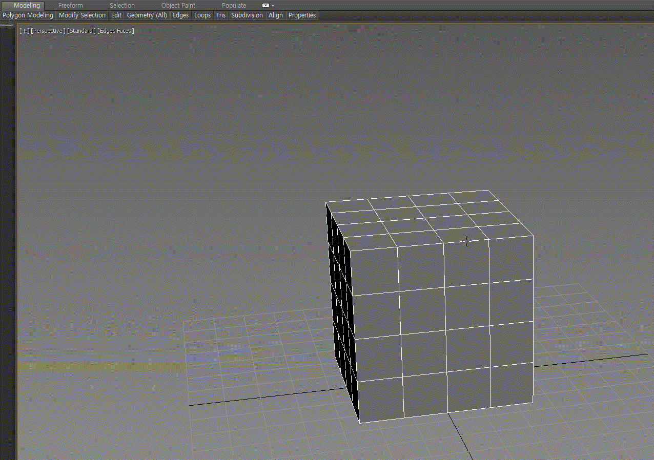Select the Selection ribbon tab
Viewport: 654px width, 460px height.
click(x=122, y=6)
